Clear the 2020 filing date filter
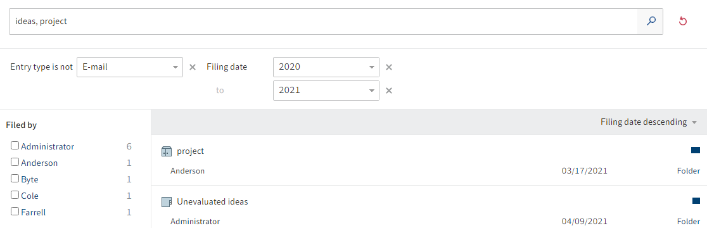 [x=389, y=67]
